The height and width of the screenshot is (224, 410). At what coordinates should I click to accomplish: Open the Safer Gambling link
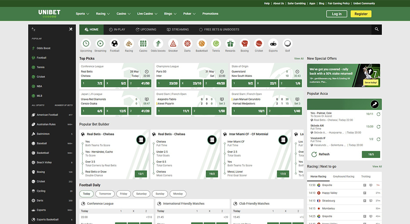(x=297, y=3)
